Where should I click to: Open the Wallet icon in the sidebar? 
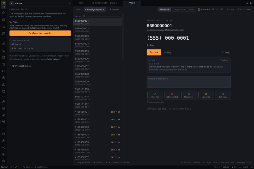[x=4, y=57]
